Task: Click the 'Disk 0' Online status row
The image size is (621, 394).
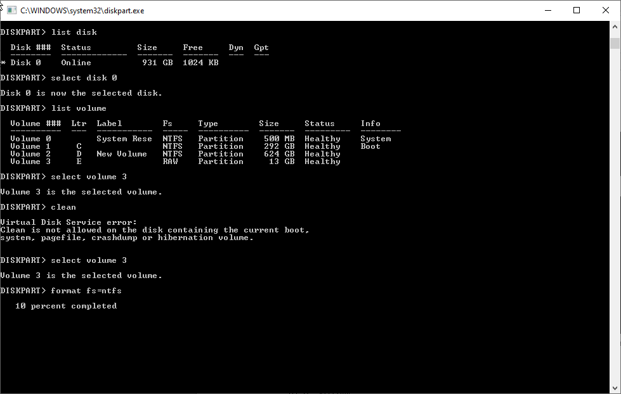Action: click(x=76, y=62)
